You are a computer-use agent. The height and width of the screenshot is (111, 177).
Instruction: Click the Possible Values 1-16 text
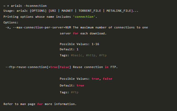[x=79, y=44]
